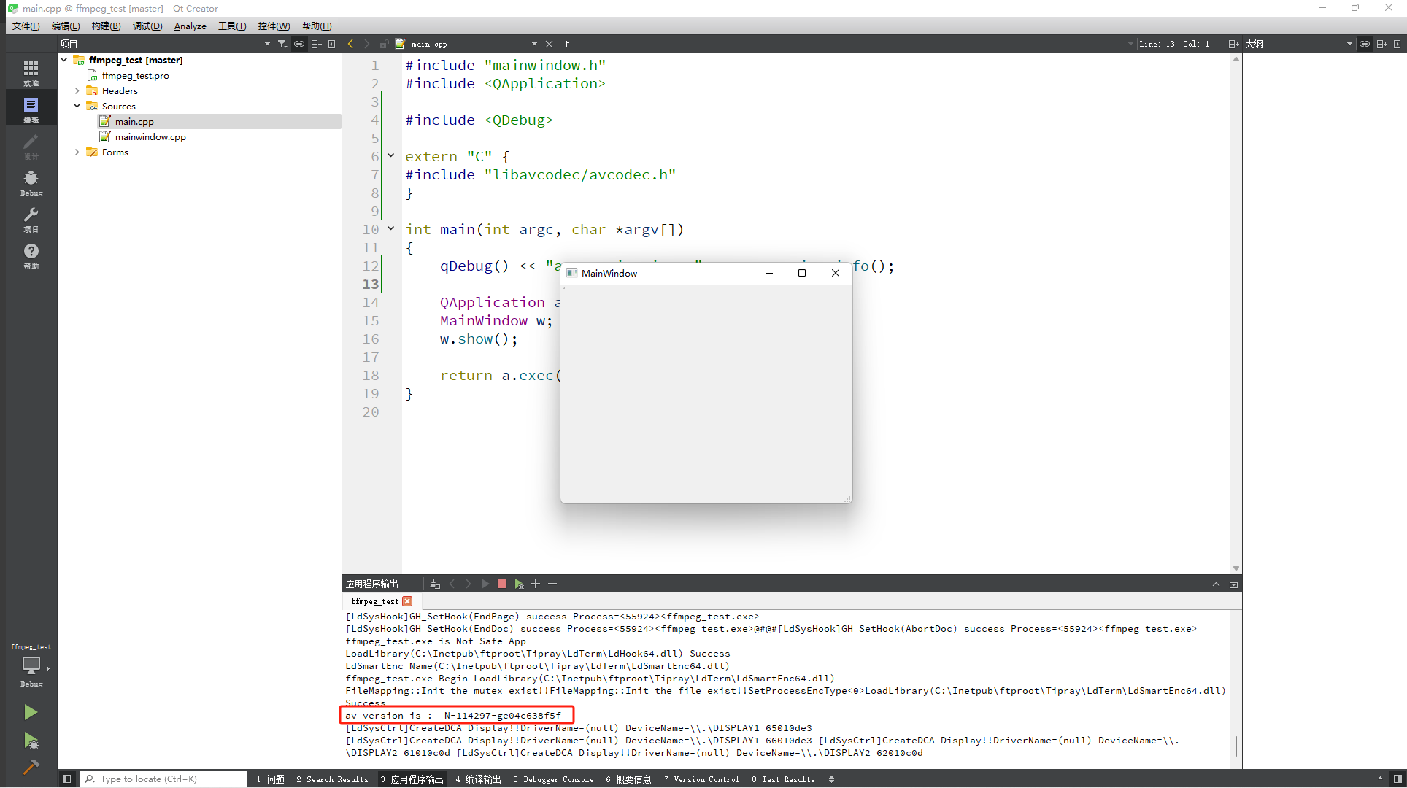1407x788 pixels.
Task: Toggle the right sidebar visibility button
Action: [1398, 779]
